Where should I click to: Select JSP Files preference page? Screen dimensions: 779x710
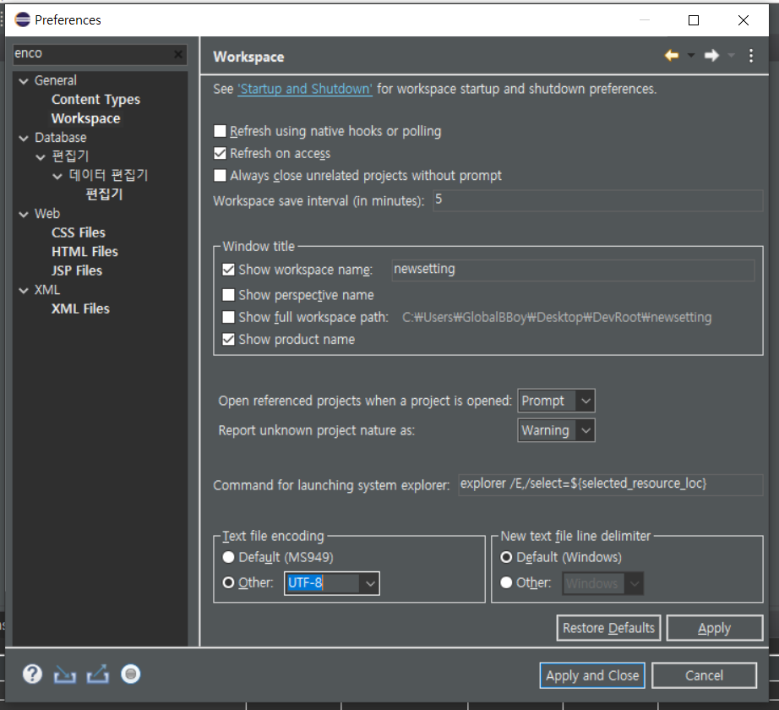[x=77, y=270]
